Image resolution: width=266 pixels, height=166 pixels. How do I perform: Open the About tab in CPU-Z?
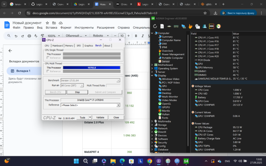[107, 45]
